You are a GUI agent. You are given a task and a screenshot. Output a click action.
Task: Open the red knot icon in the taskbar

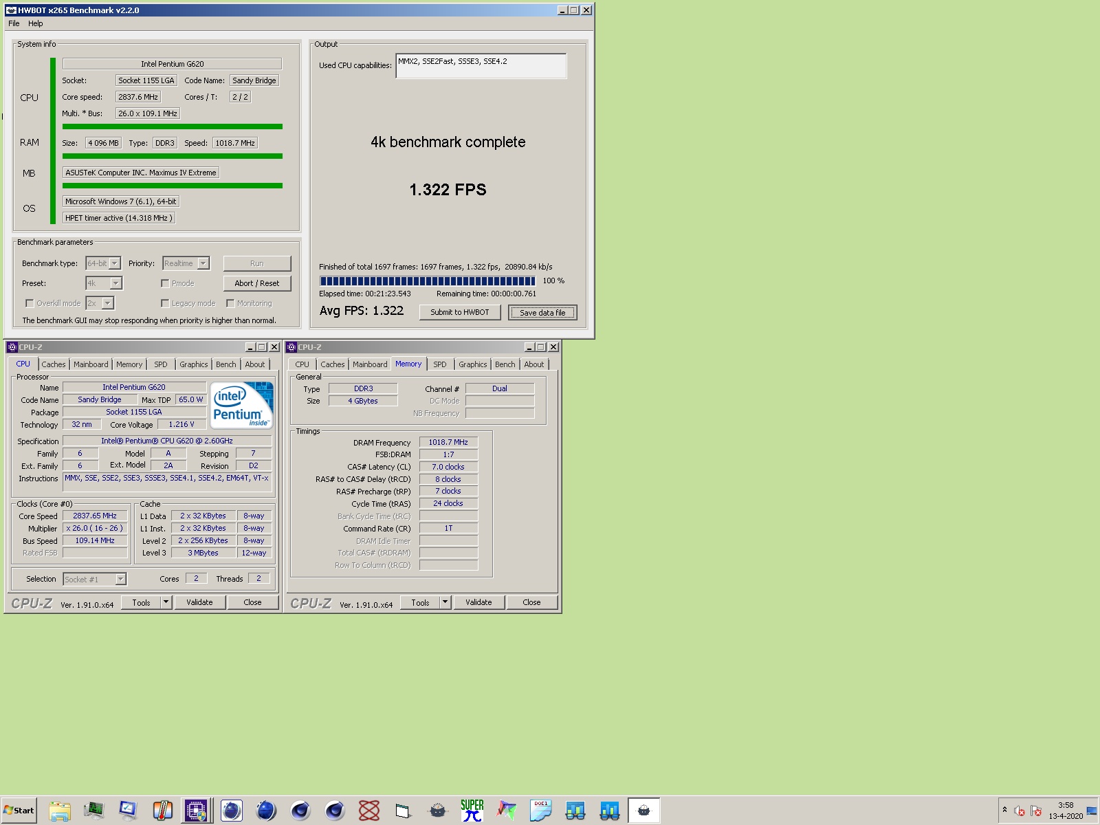[369, 811]
